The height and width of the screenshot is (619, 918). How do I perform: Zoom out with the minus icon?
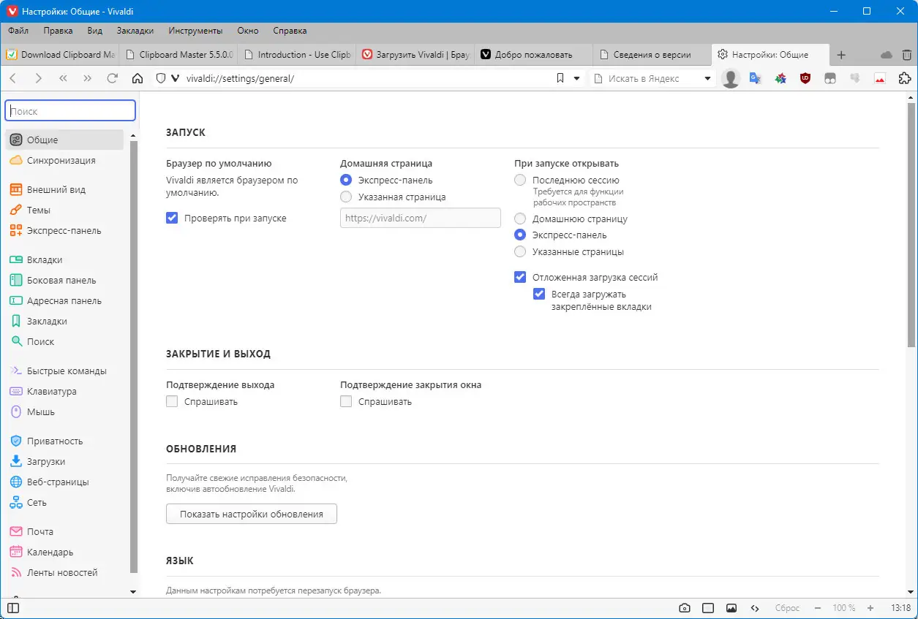(817, 608)
